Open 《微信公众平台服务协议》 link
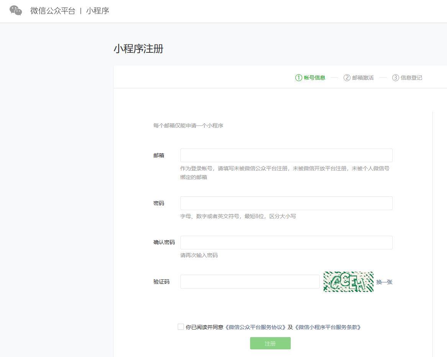This screenshot has width=447, height=357. click(255, 327)
